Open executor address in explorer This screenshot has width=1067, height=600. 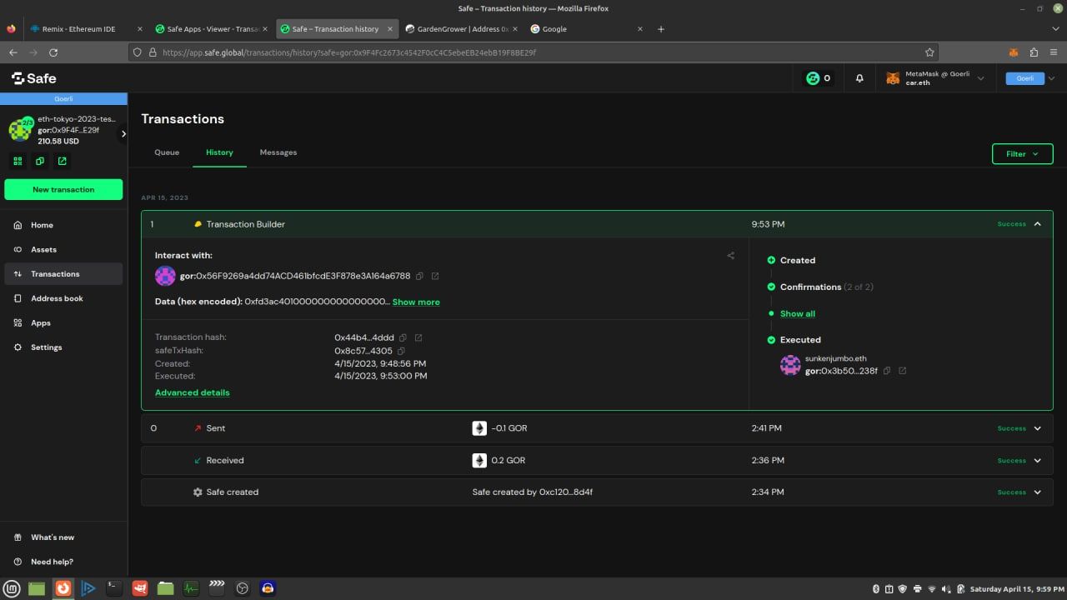tap(903, 371)
